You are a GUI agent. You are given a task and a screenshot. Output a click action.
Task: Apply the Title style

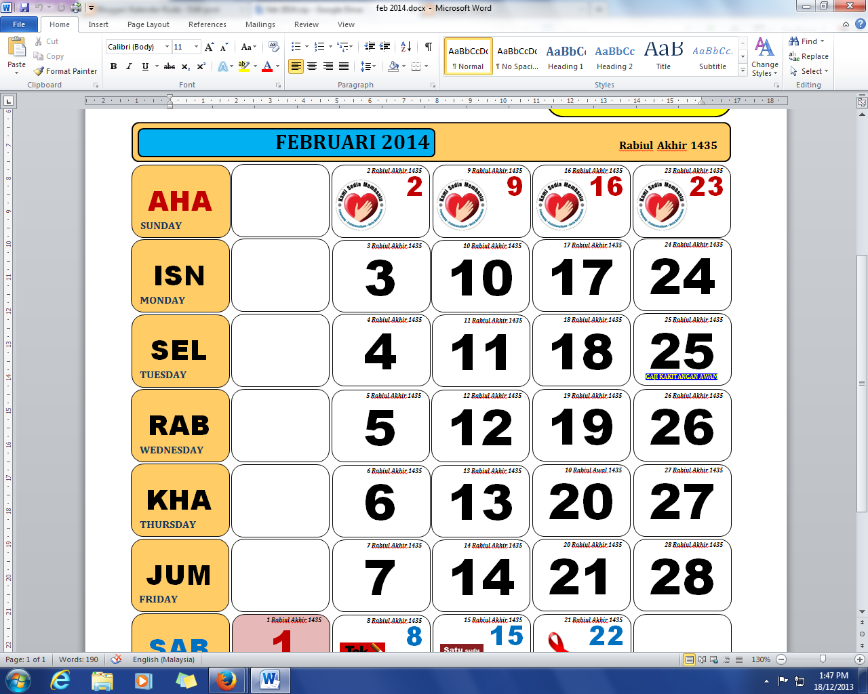[x=663, y=56]
